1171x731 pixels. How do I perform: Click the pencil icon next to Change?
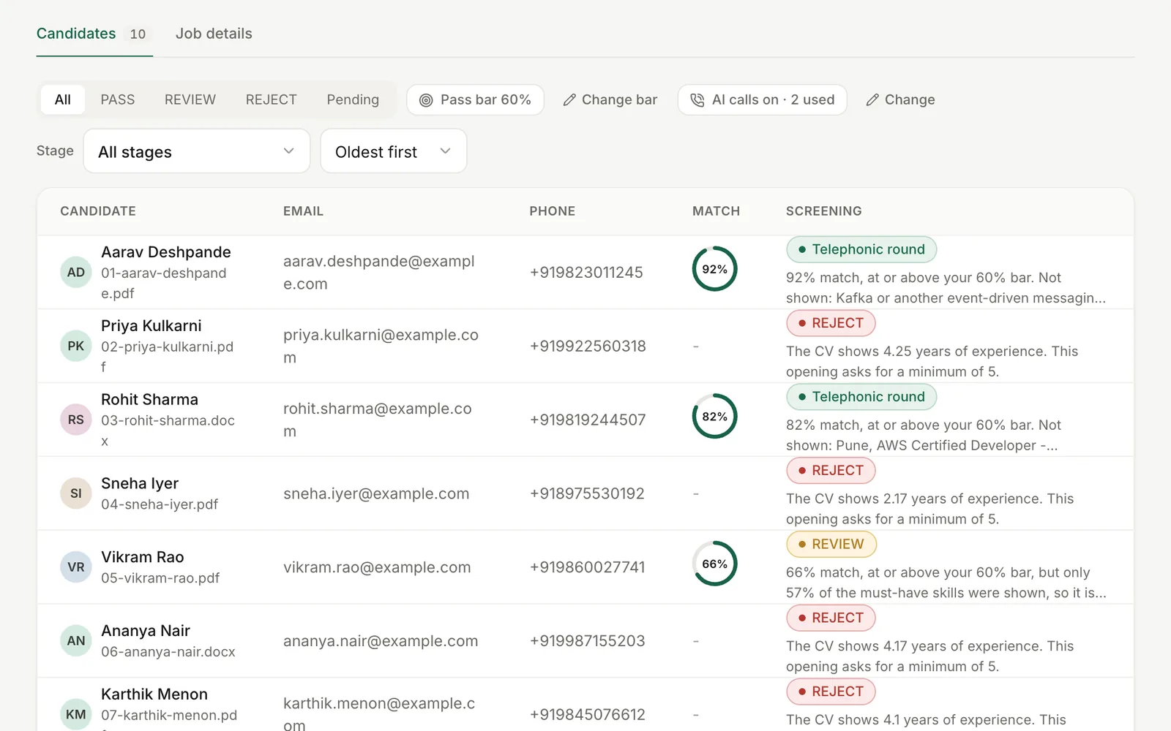(872, 100)
